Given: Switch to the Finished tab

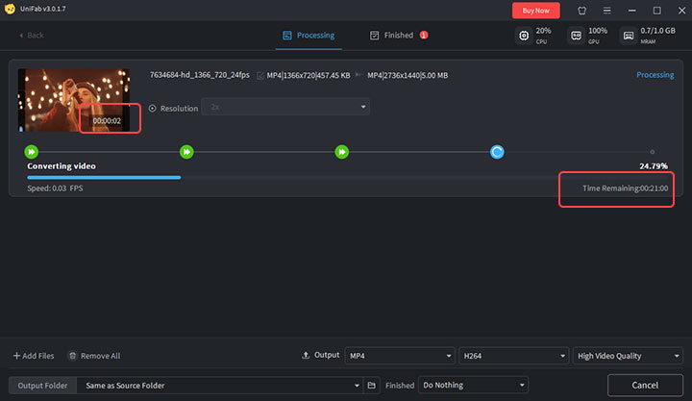Looking at the screenshot, I should pyautogui.click(x=398, y=36).
